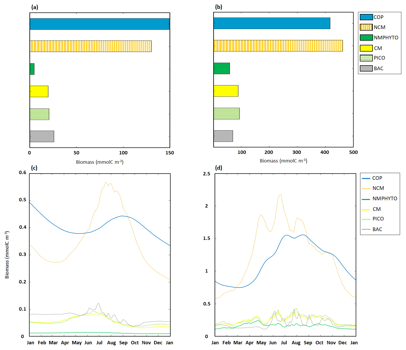Click the COP line sample in line legend
Screen dimensions: 406x350
[x=366, y=178]
